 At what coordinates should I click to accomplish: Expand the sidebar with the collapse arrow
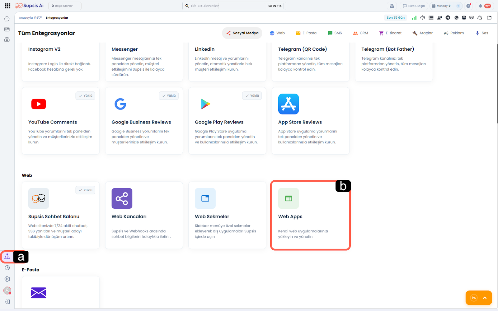[7, 302]
